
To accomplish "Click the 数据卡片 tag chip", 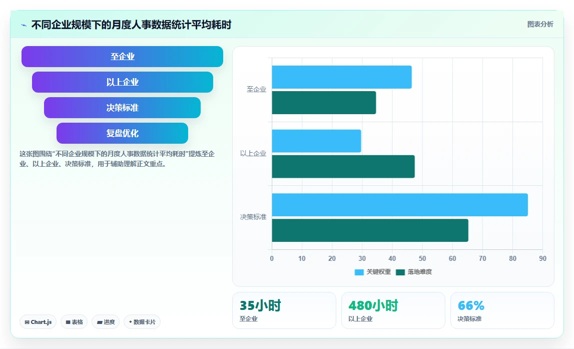I will coord(142,322).
